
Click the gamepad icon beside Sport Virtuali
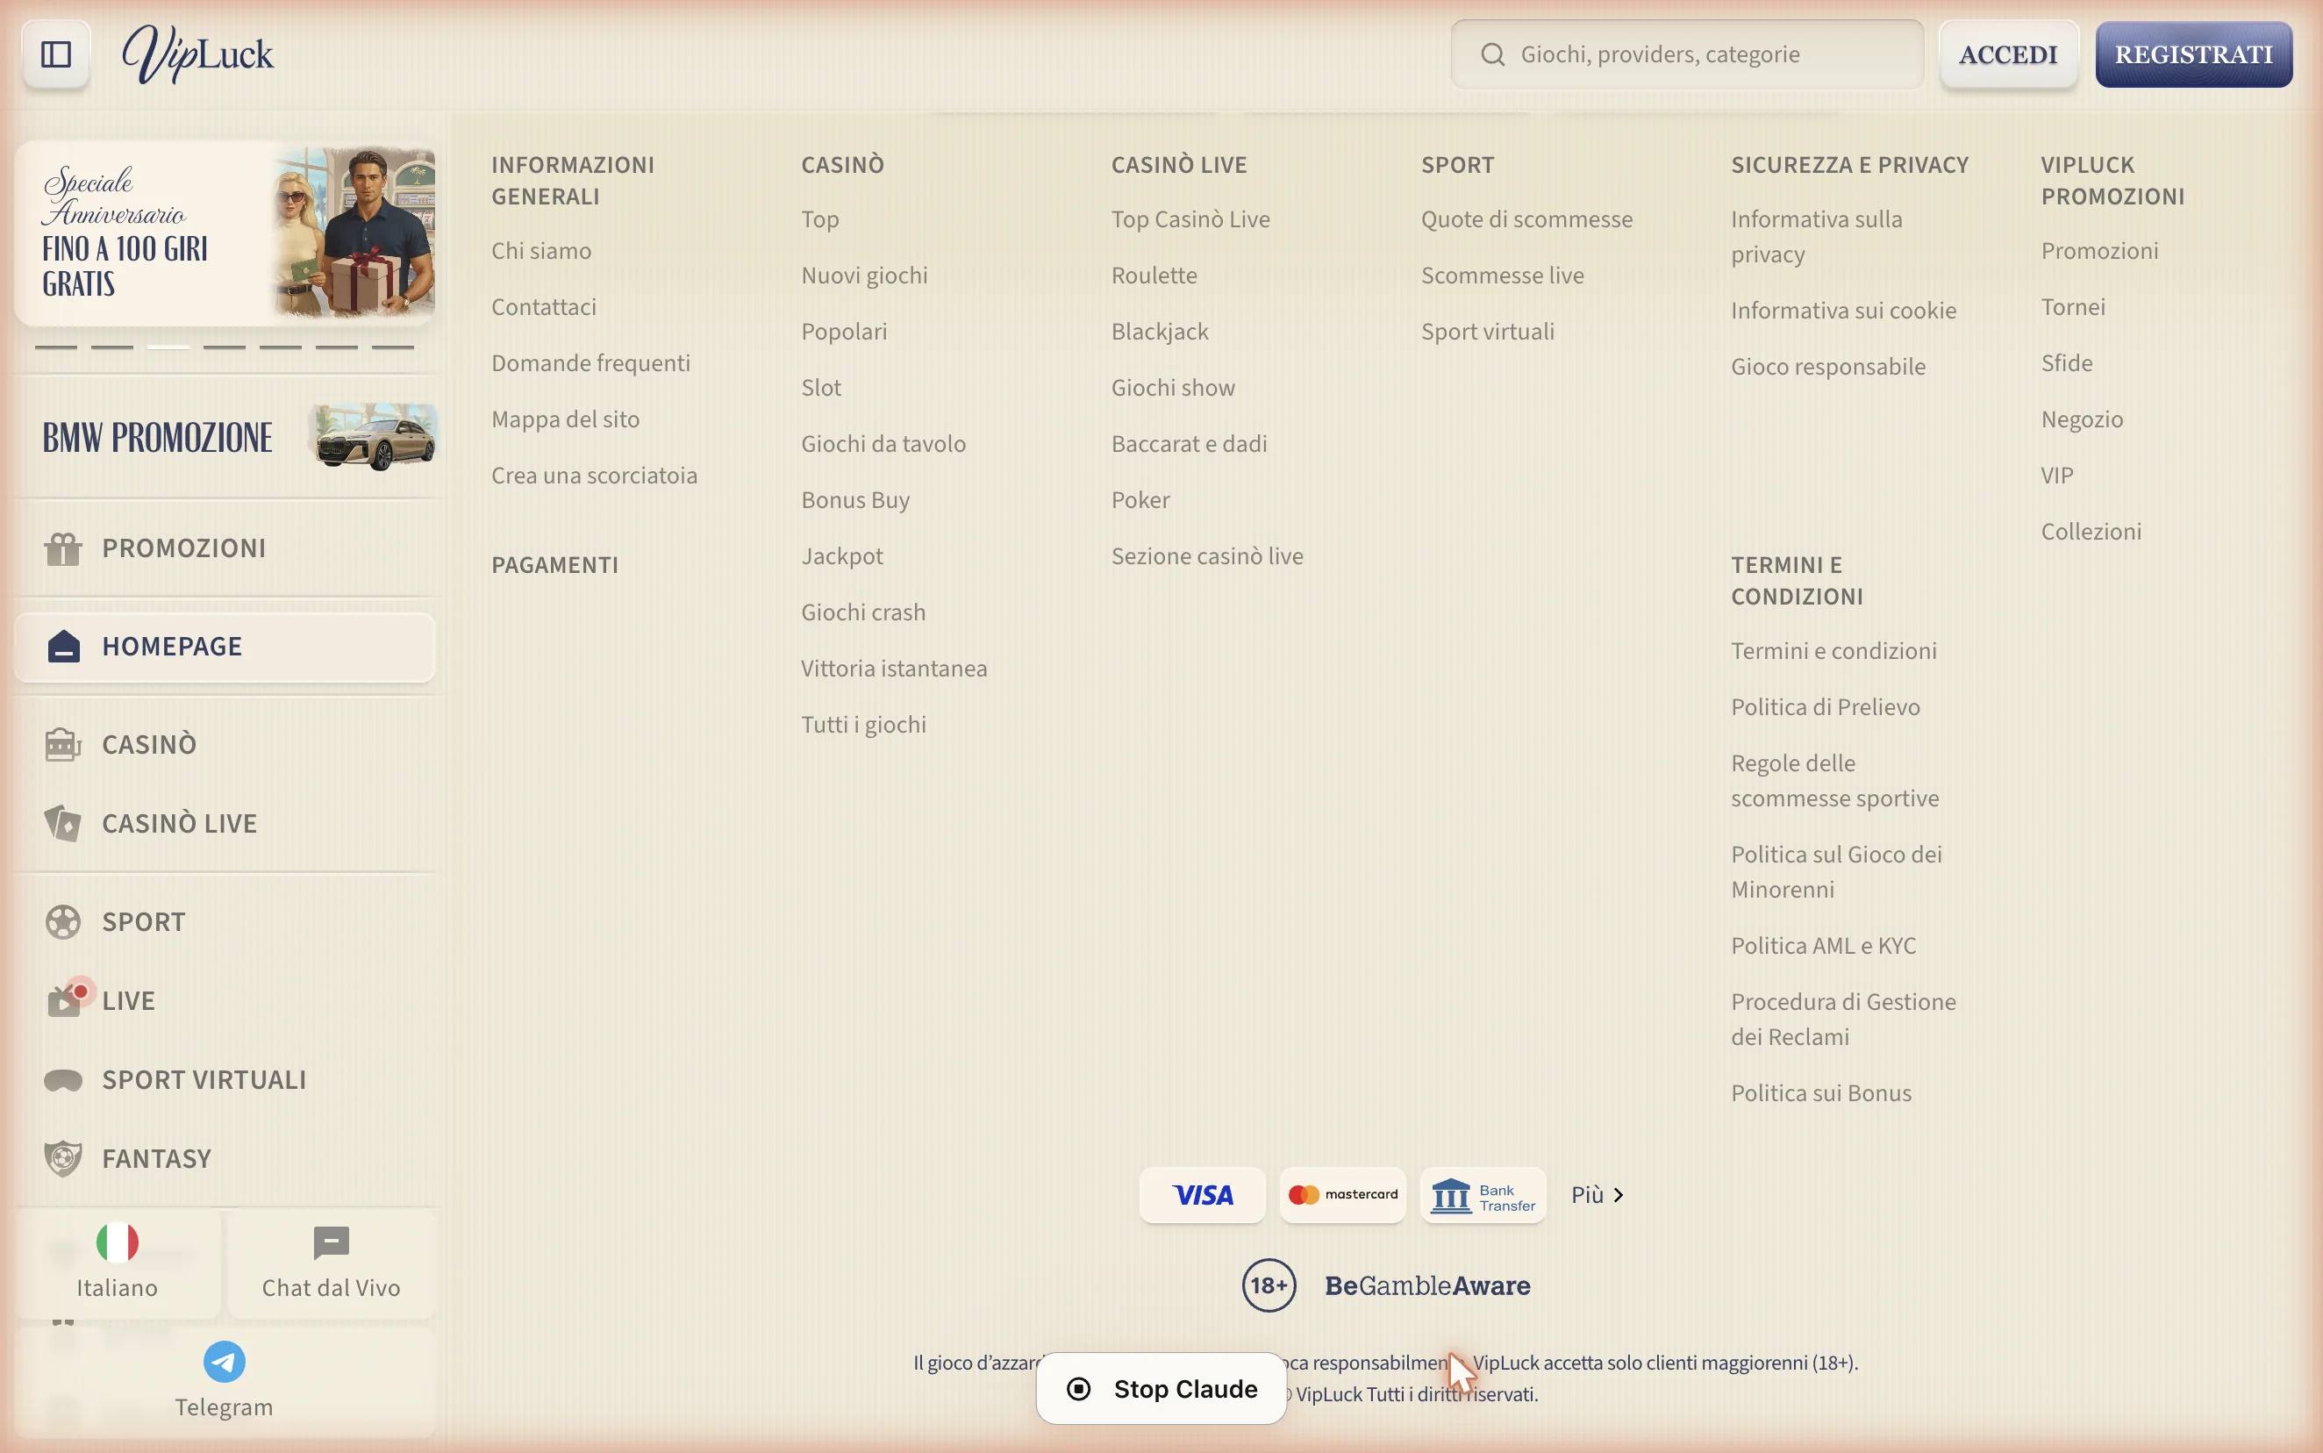(63, 1080)
